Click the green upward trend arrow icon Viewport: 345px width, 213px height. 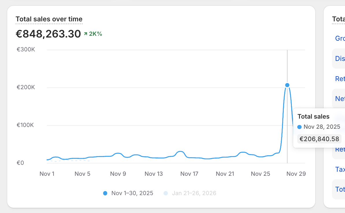point(86,34)
